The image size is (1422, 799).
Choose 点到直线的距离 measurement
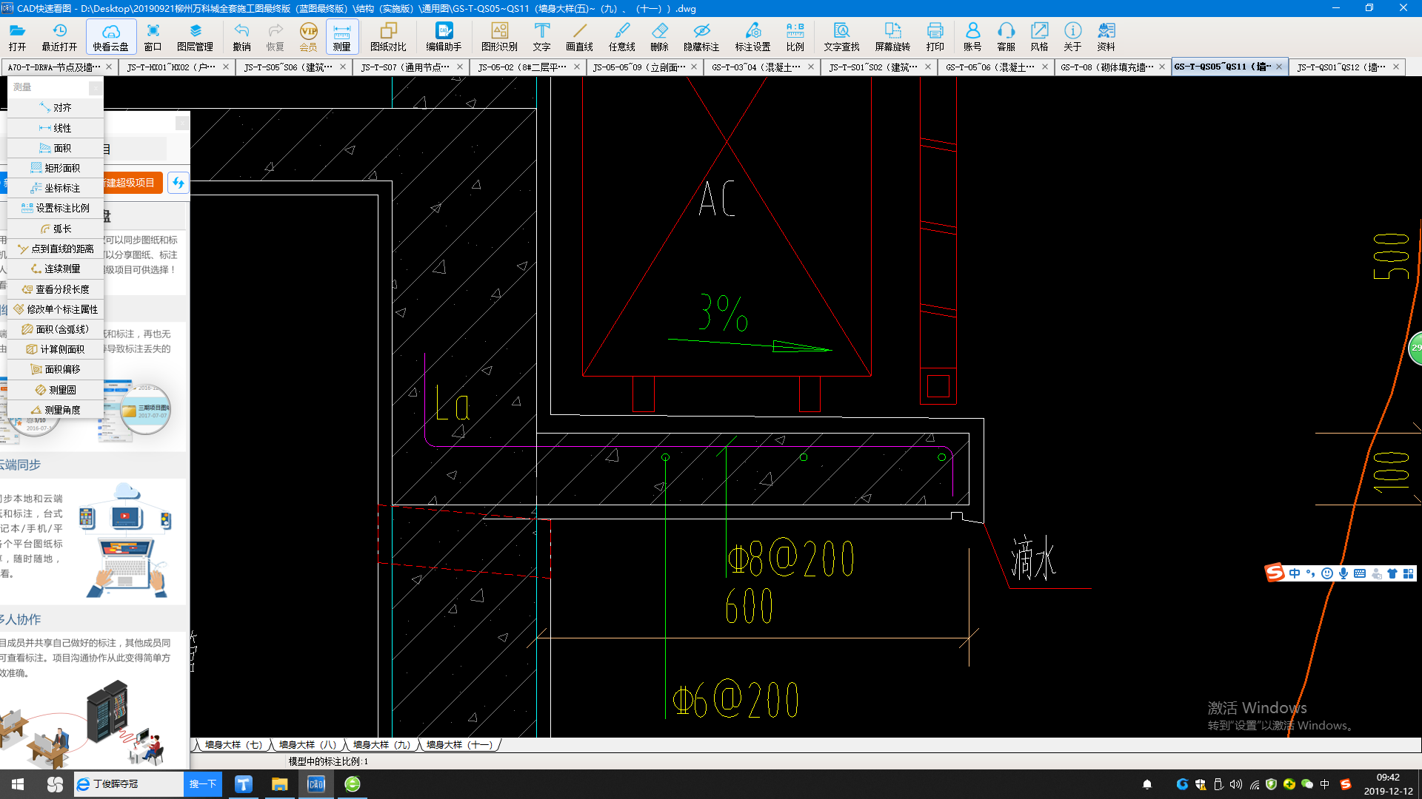[56, 249]
